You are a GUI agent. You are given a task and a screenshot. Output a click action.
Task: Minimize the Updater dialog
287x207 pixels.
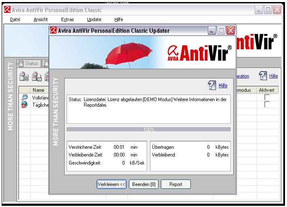212,30
